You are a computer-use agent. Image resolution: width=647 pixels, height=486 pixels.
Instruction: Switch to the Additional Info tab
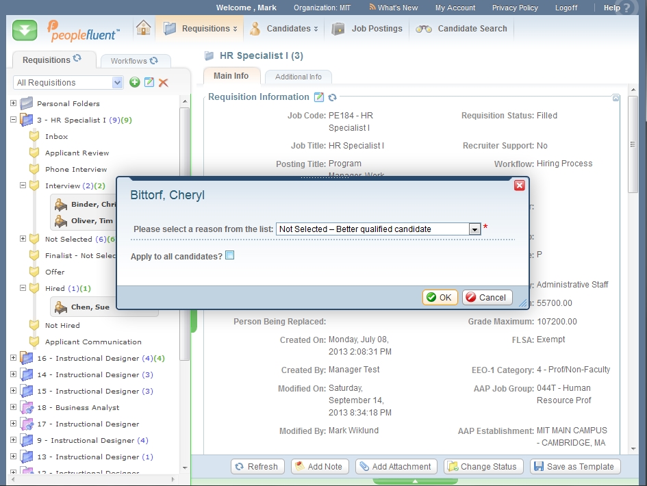tap(298, 77)
